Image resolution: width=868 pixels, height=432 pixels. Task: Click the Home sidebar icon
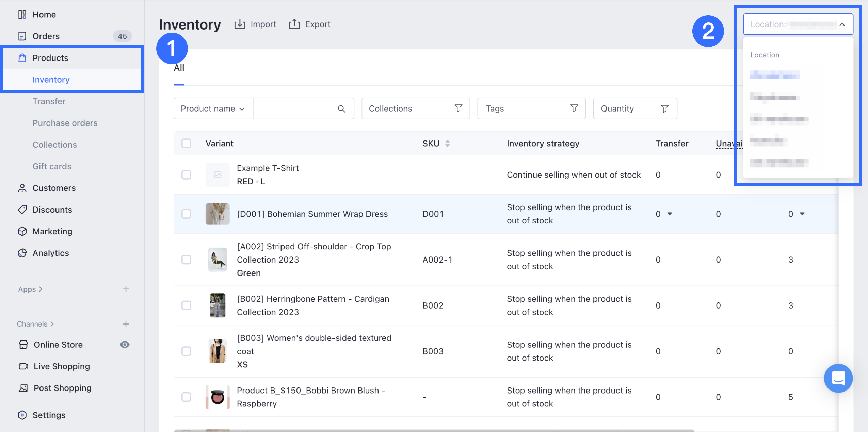[x=22, y=15]
